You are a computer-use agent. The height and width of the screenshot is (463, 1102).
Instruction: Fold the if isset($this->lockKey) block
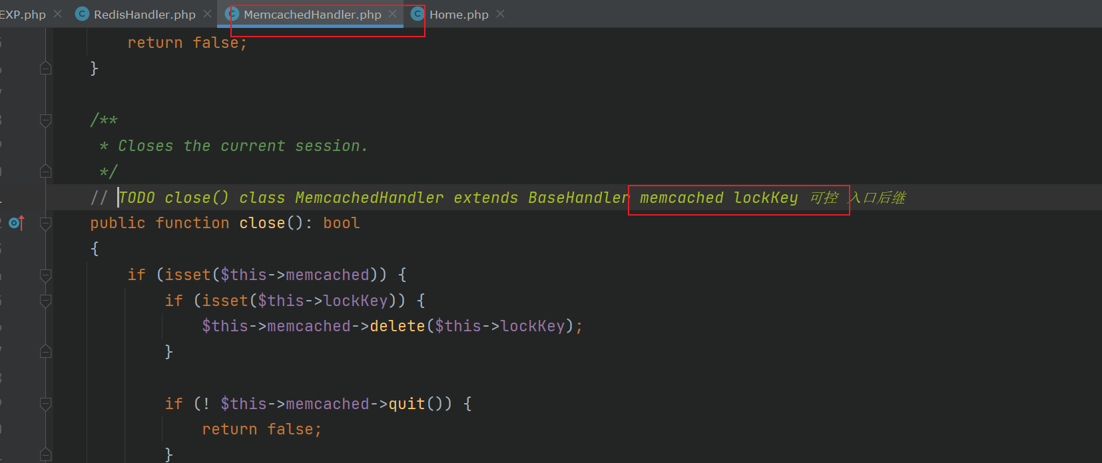click(x=45, y=301)
